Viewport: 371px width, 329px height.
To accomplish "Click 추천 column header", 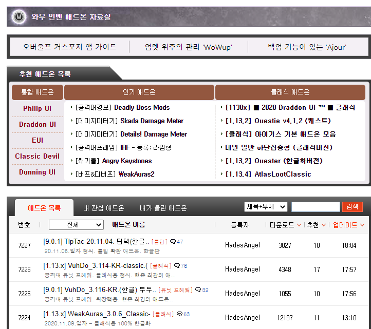I will (312, 225).
